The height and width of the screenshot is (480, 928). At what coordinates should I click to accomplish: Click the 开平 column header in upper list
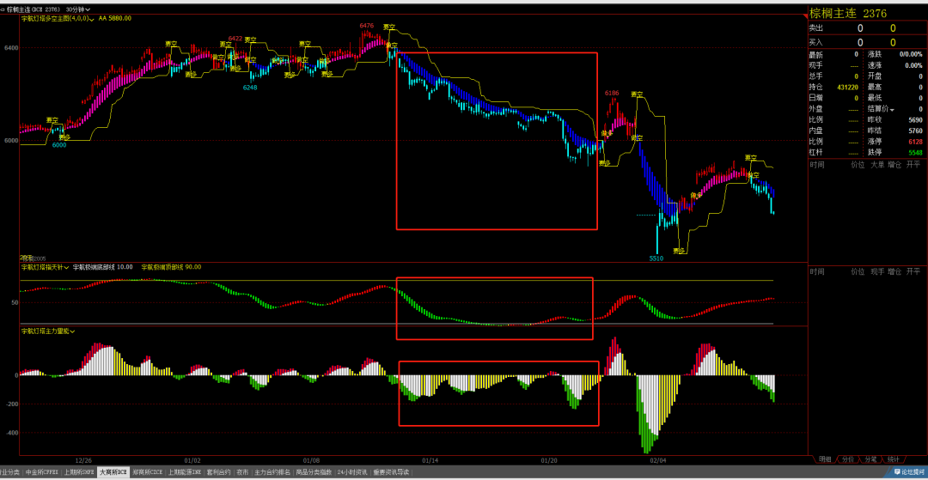click(x=913, y=166)
